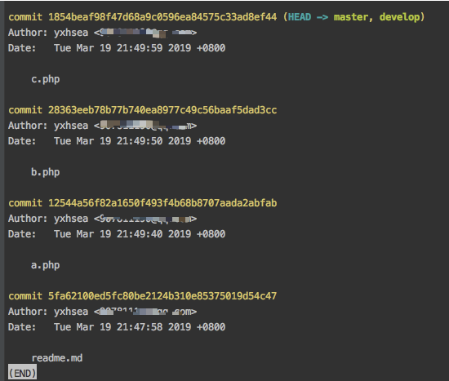Click the commit hash starting 28363eeb
Image resolution: width=449 pixels, height=381 pixels.
tap(162, 110)
